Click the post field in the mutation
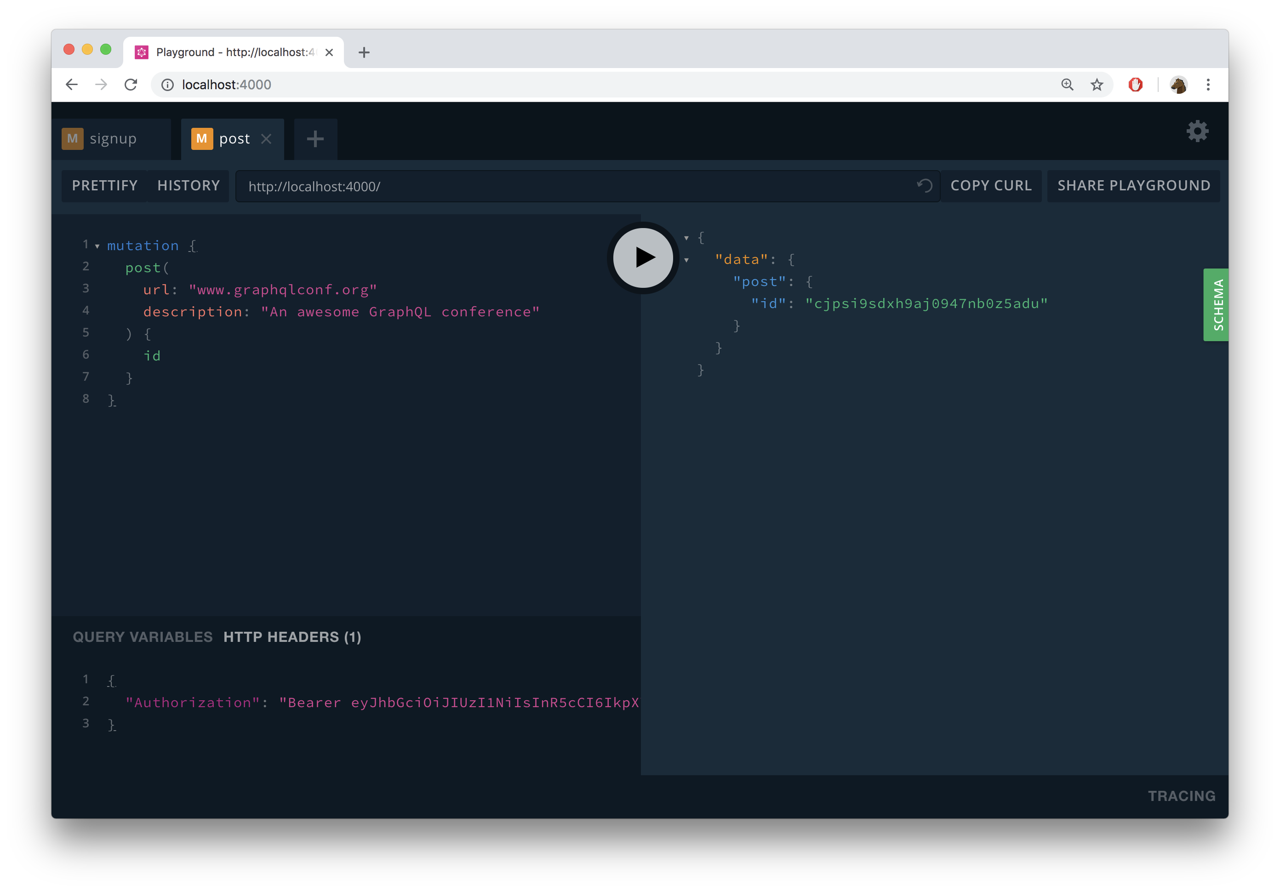Viewport: 1280px width, 892px height. [x=143, y=268]
